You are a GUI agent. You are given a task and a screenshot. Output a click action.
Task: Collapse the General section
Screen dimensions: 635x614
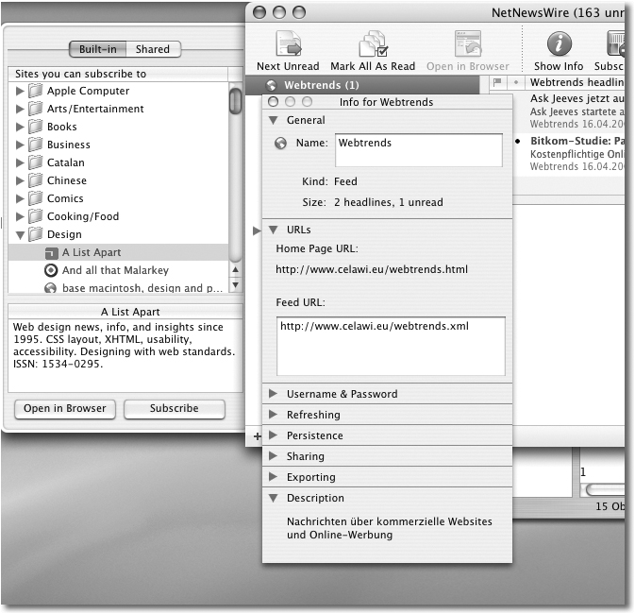coord(274,121)
